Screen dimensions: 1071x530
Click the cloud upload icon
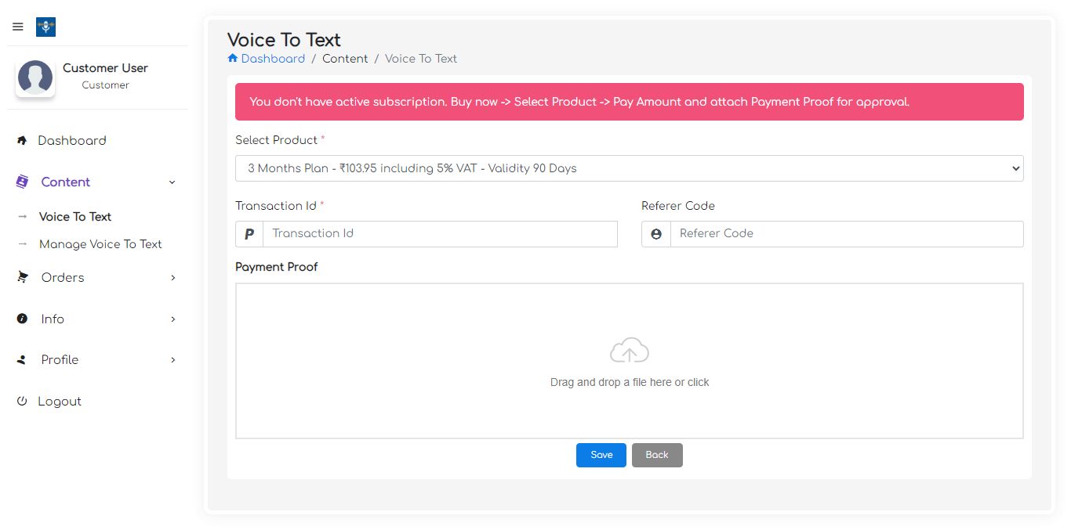pos(629,351)
